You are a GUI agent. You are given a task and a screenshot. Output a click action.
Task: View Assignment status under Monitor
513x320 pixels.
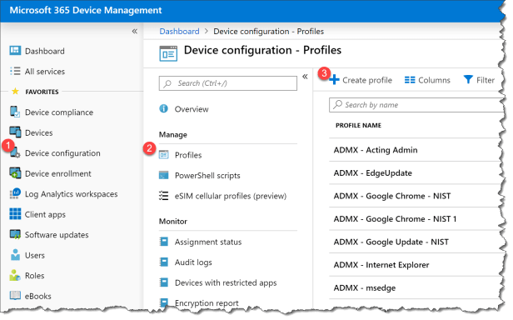coord(208,242)
